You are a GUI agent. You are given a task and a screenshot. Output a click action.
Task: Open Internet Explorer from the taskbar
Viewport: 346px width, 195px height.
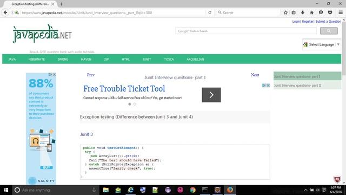tap(131, 190)
